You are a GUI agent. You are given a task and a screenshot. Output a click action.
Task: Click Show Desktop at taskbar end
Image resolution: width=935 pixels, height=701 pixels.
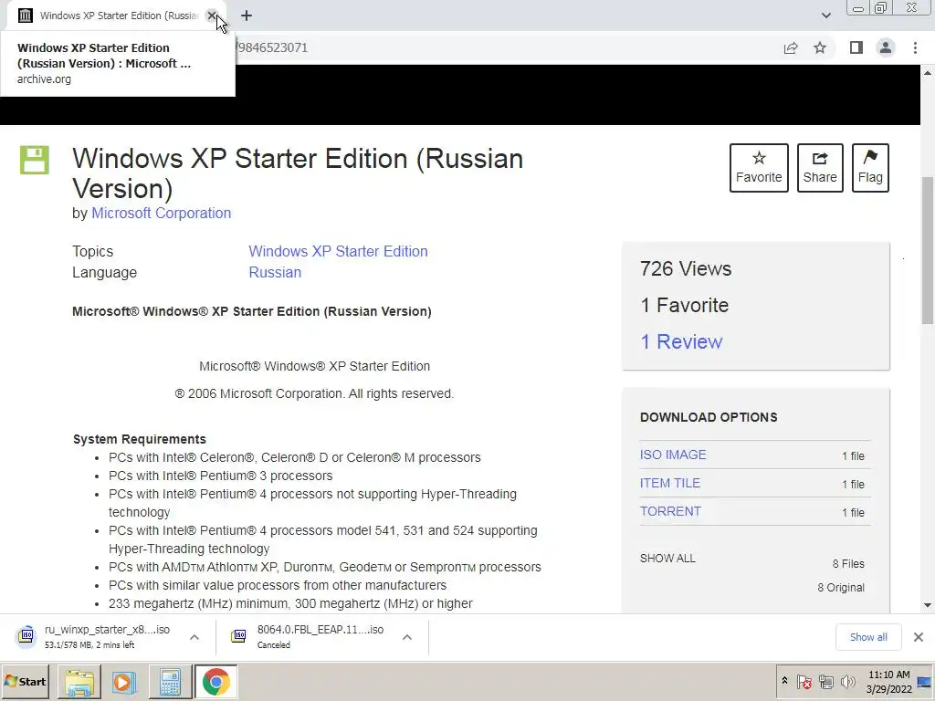click(x=925, y=682)
